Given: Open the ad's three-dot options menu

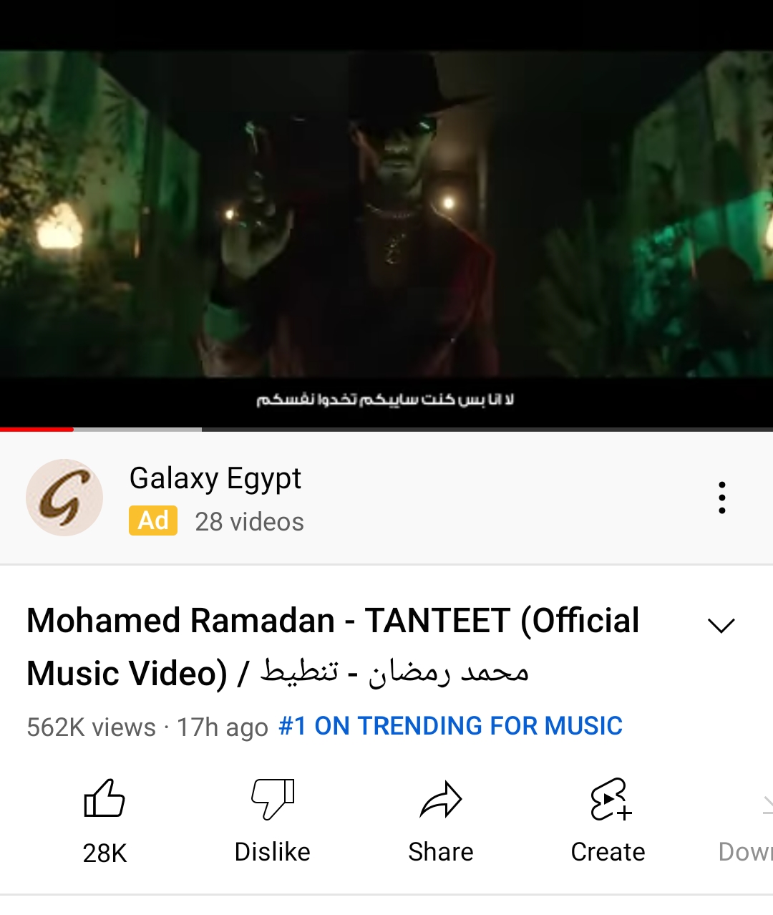Looking at the screenshot, I should point(722,498).
